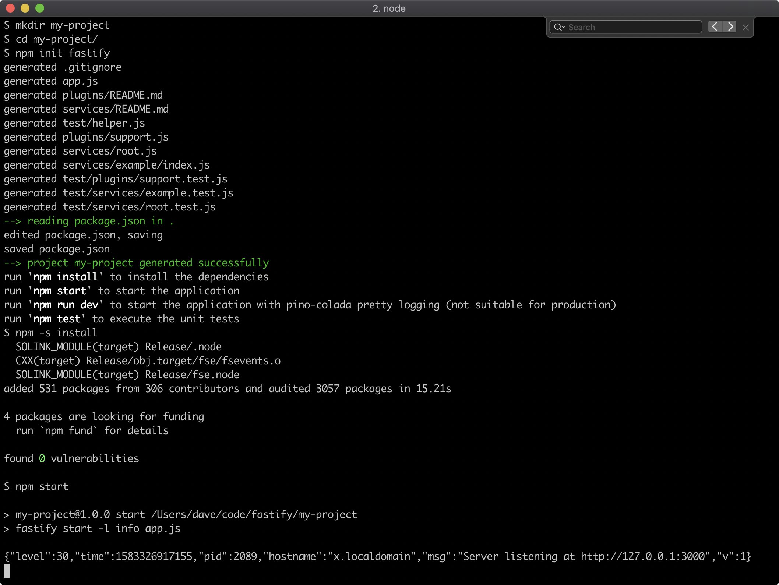
Task: Click 'SOLINK_MODULE(target) Release/.node' line
Action: click(x=119, y=347)
